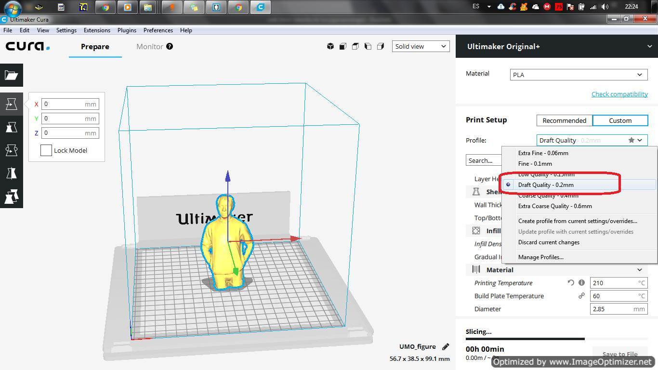Viewport: 658px width, 370px height.
Task: Switch Print Setup to Recommended mode
Action: 565,120
